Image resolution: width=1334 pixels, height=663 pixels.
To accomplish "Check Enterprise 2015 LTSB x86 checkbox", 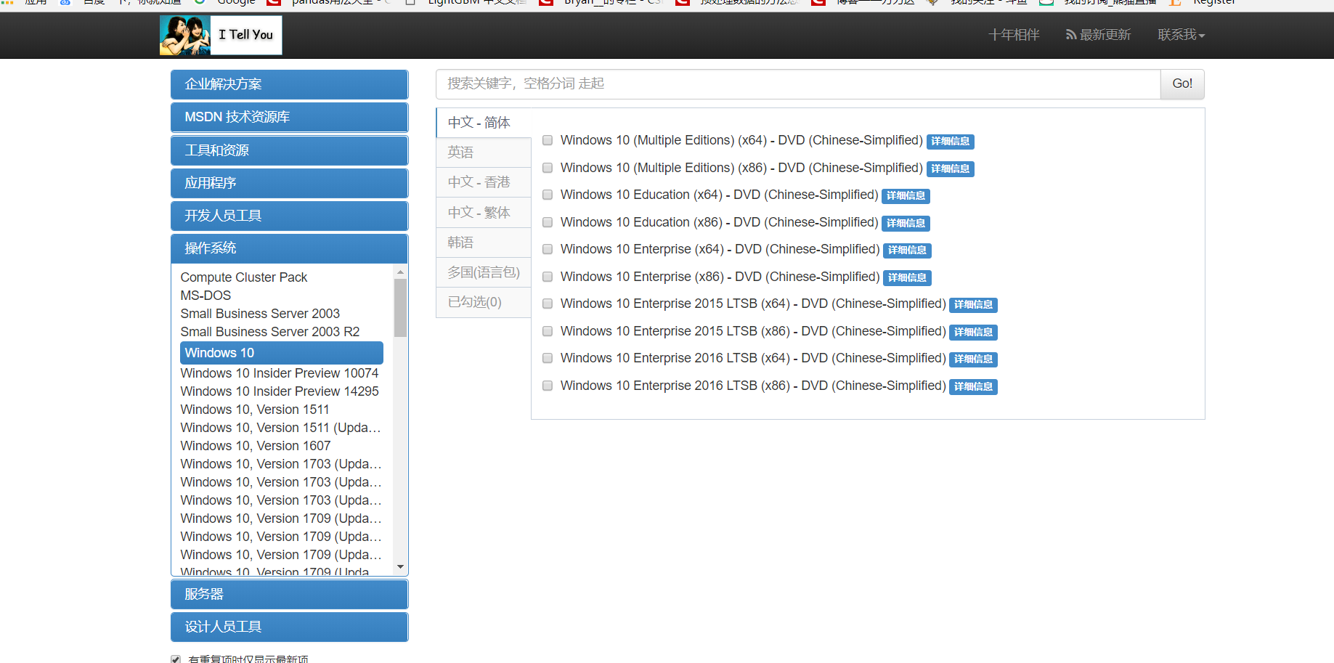I will 548,331.
